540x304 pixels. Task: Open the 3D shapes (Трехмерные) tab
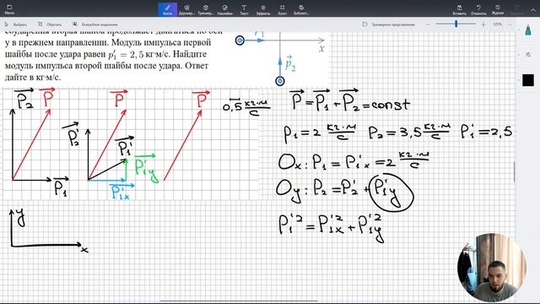click(x=206, y=9)
